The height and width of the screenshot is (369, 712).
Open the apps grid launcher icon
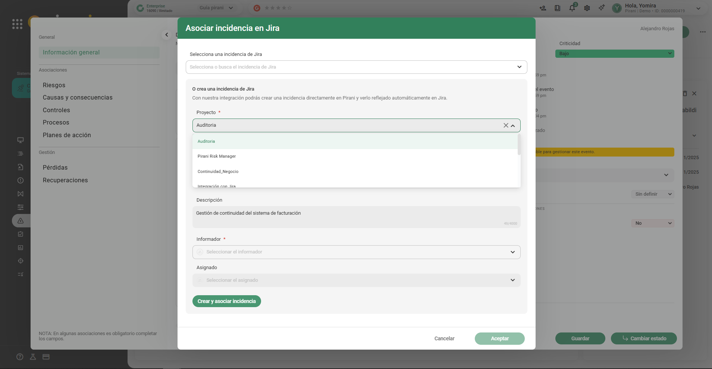click(x=17, y=24)
